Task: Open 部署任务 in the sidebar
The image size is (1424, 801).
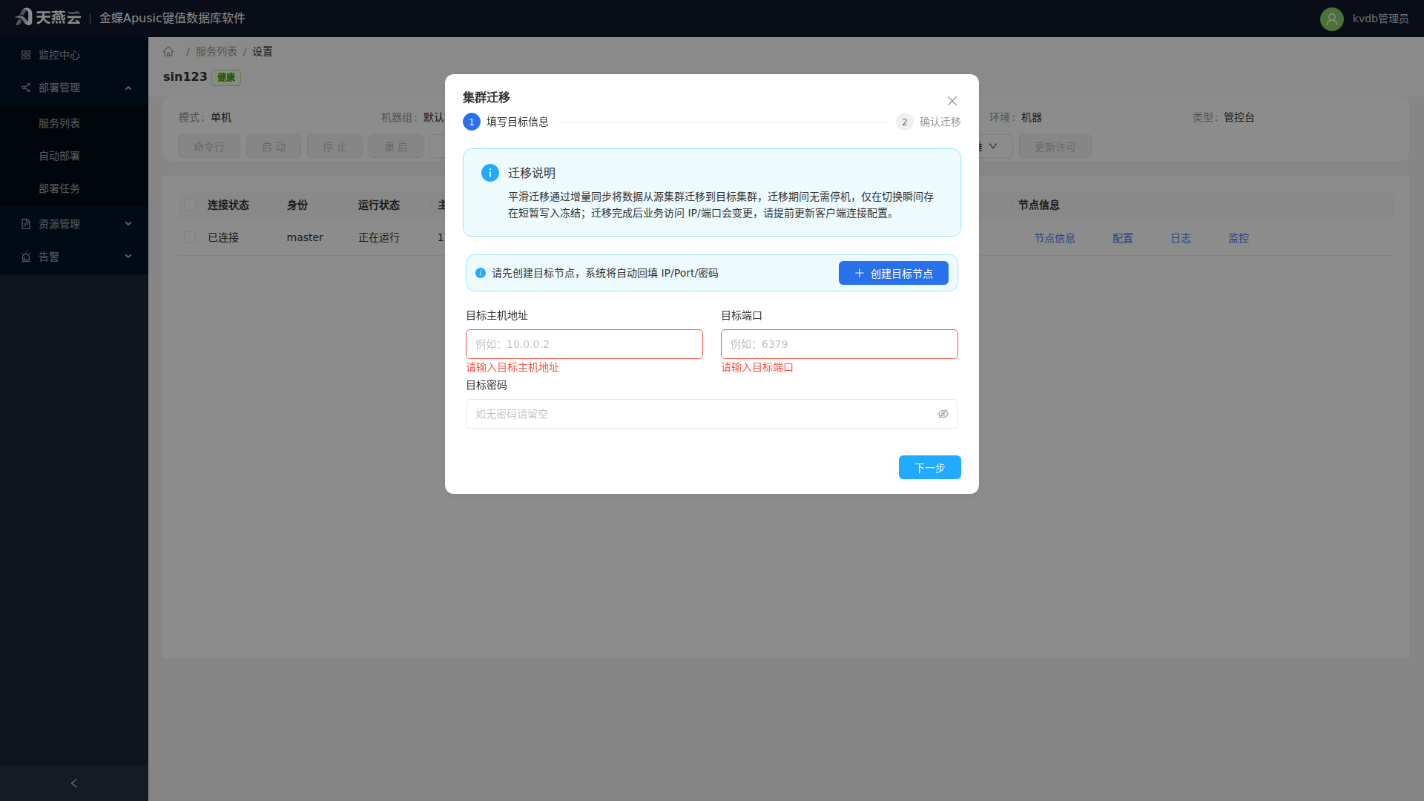Action: (59, 188)
